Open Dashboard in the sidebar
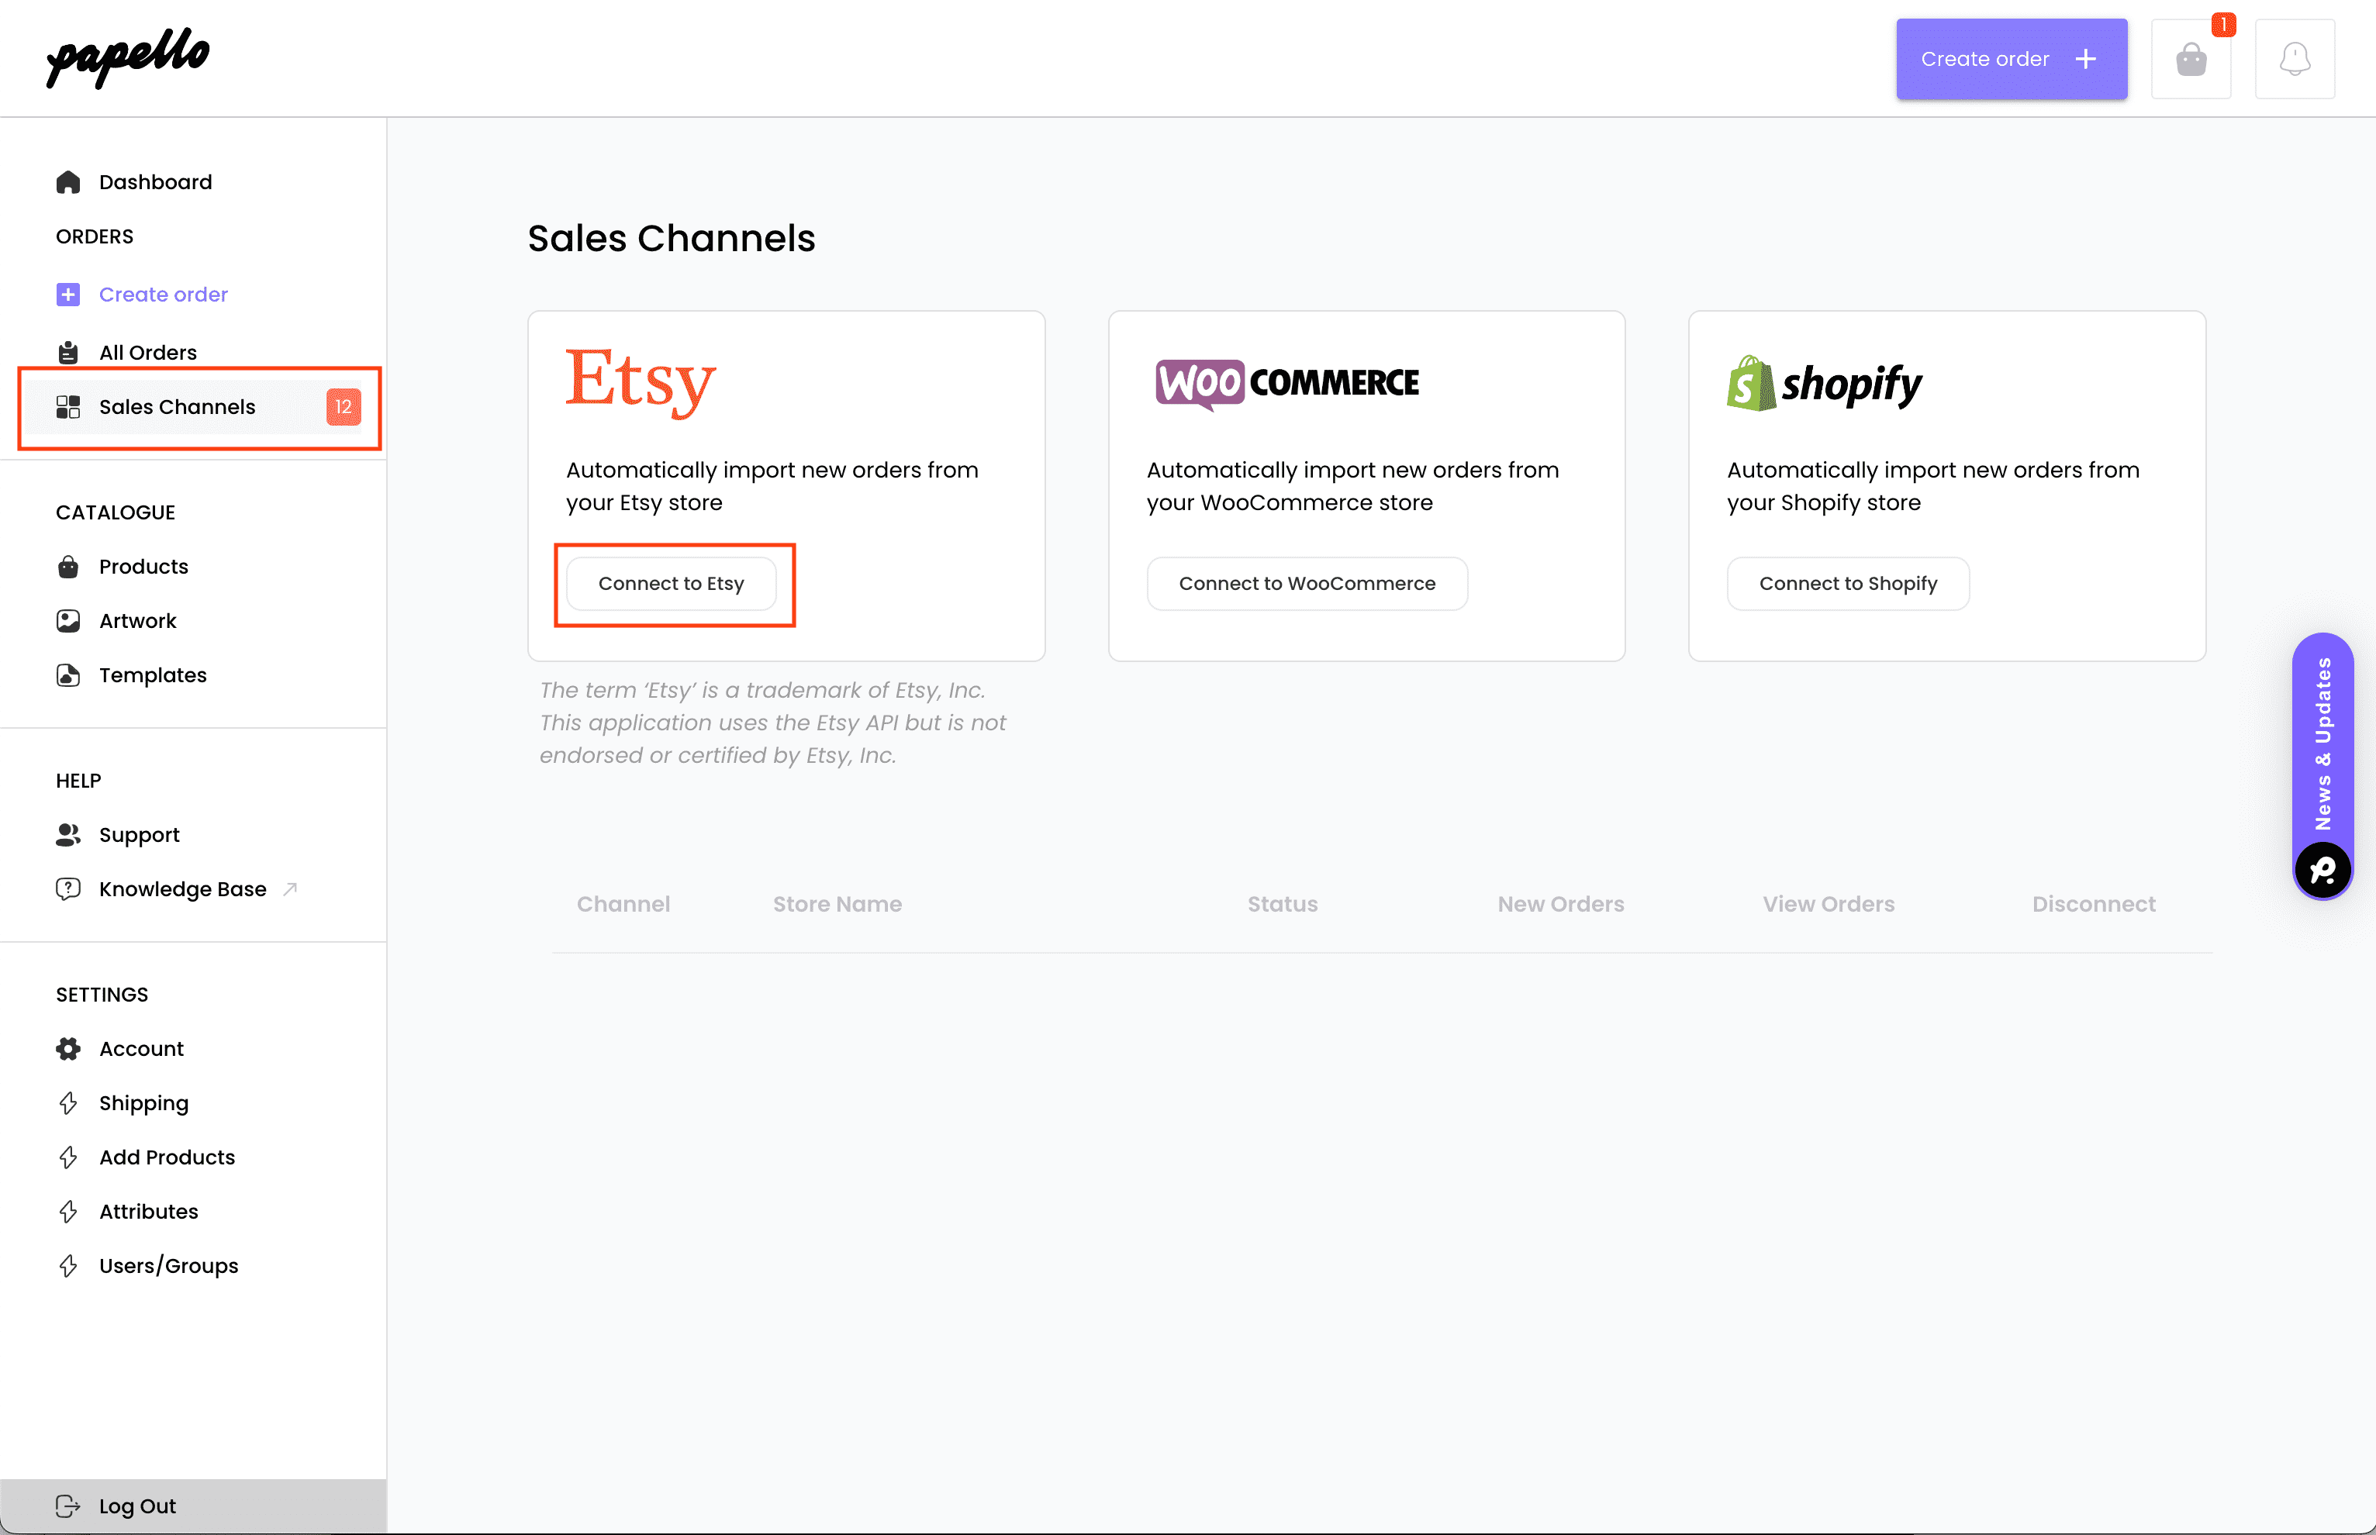 (x=156, y=182)
